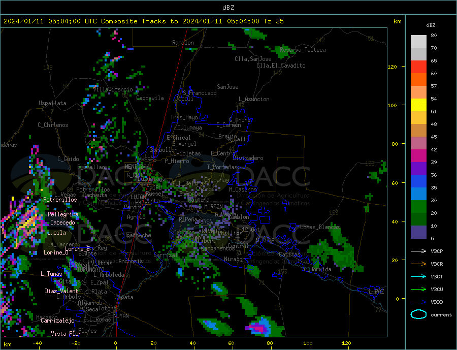Click the 'TUNUYAN' place label
This screenshot has height=350, width=457.
(x=118, y=315)
